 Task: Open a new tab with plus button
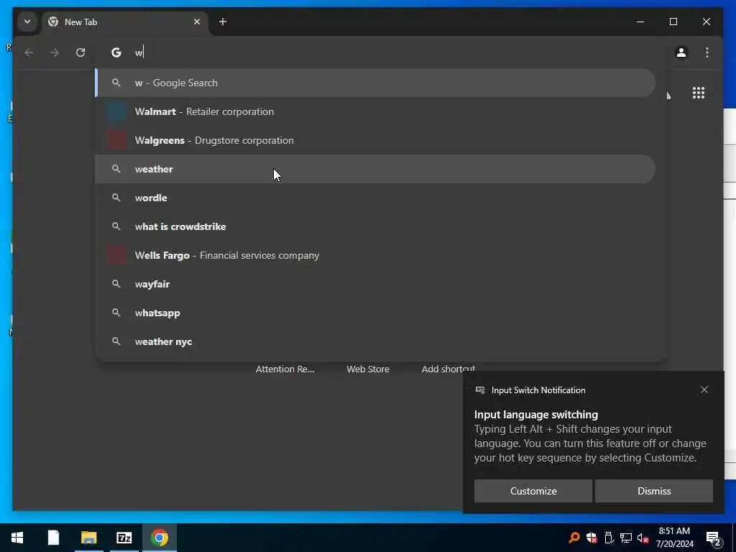click(223, 22)
